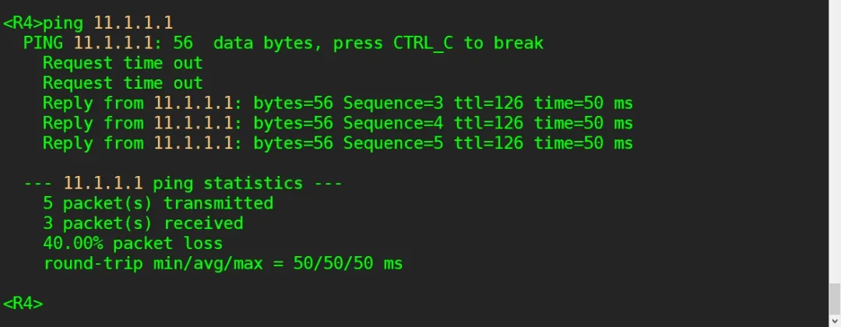Click the "round-trip min/avg/max" line

pyautogui.click(x=223, y=264)
